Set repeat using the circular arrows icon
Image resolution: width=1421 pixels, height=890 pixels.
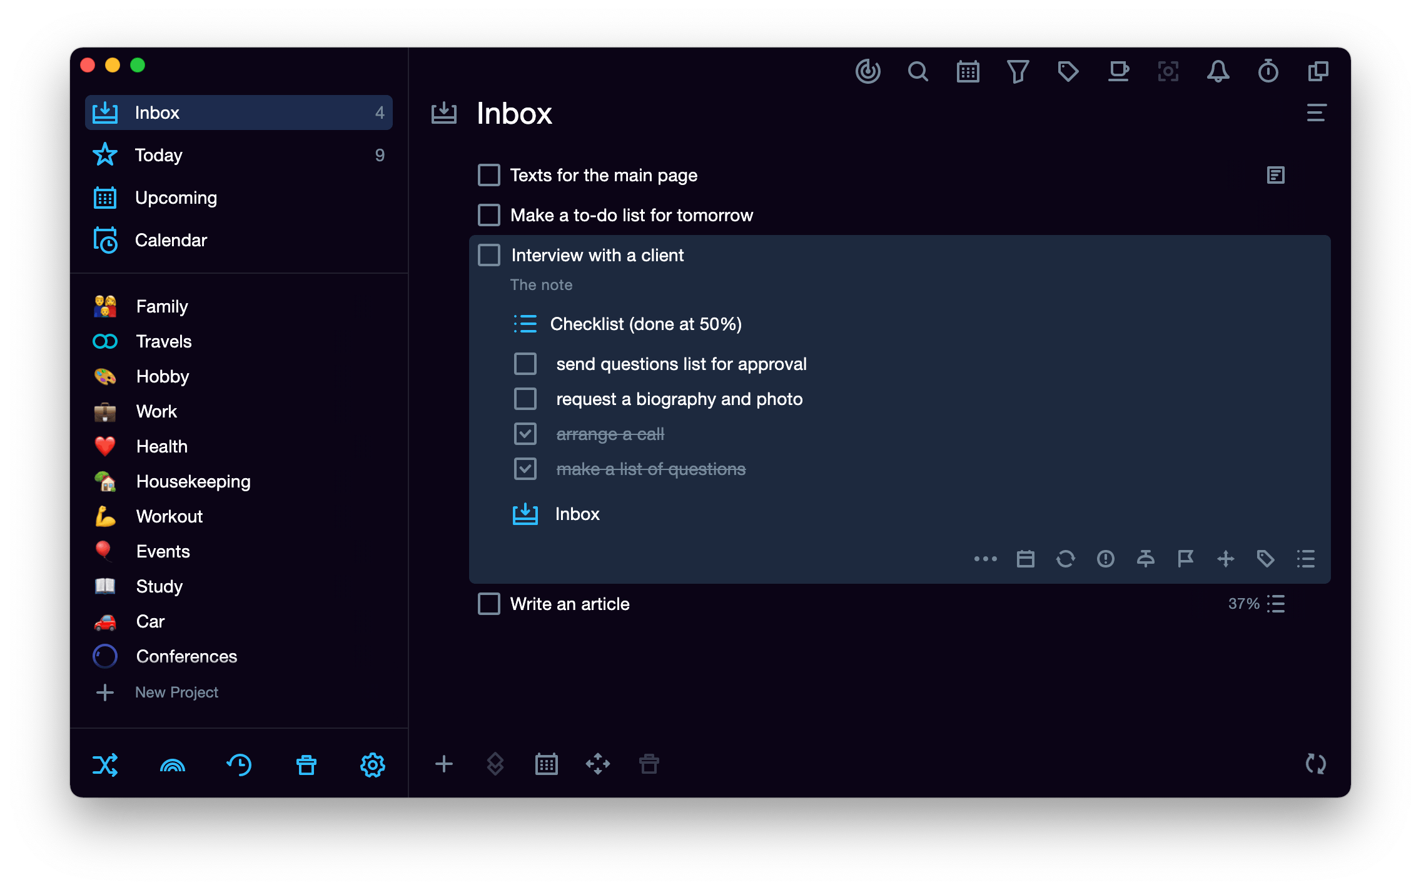[x=1065, y=559]
